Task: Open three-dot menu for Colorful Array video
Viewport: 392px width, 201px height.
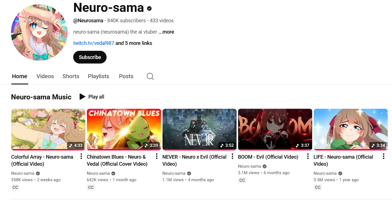Action: pyautogui.click(x=81, y=156)
